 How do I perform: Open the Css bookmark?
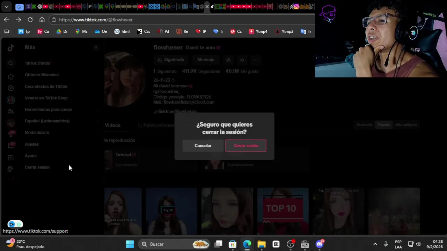(144, 31)
